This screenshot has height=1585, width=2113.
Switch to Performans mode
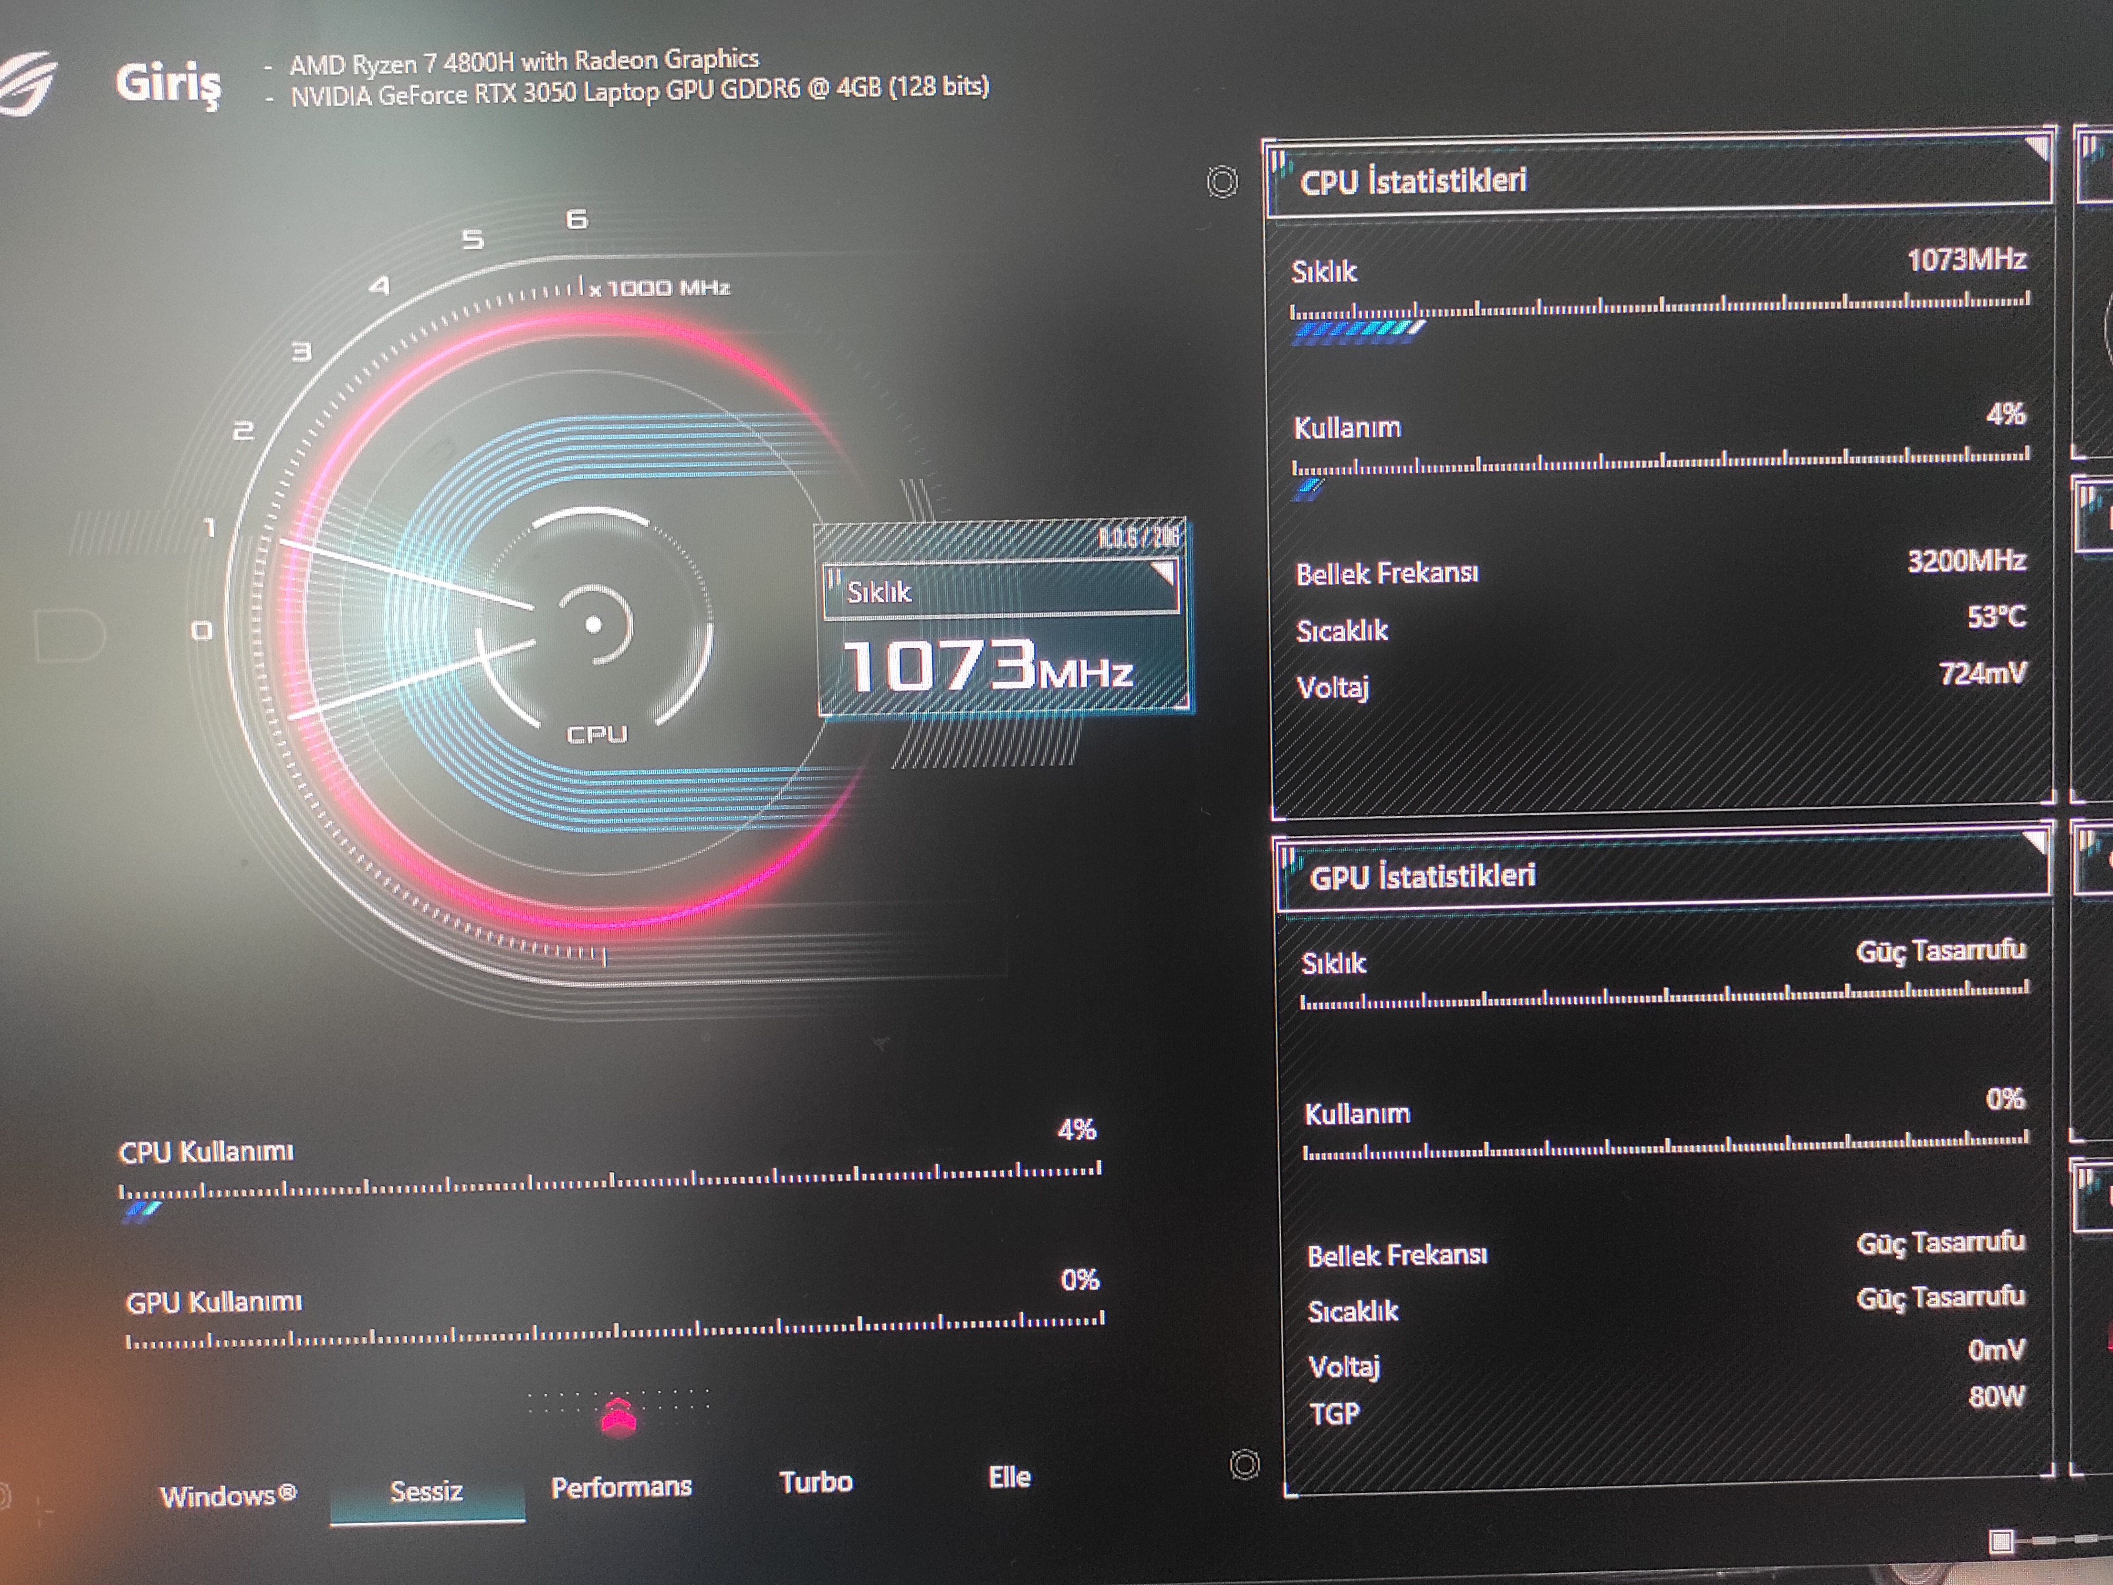pyautogui.click(x=621, y=1487)
